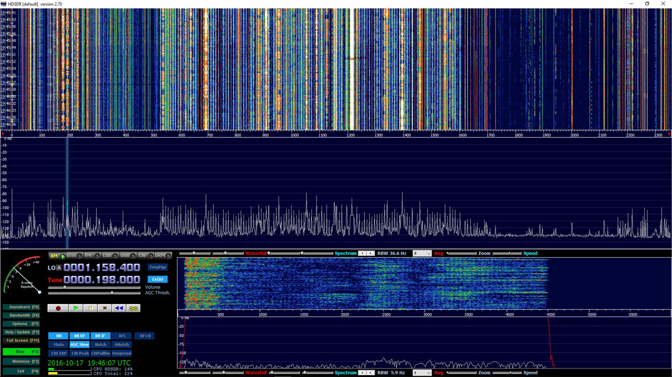672x377 pixels.
Task: Toggle the yellow loop playback icon
Action: coord(133,308)
